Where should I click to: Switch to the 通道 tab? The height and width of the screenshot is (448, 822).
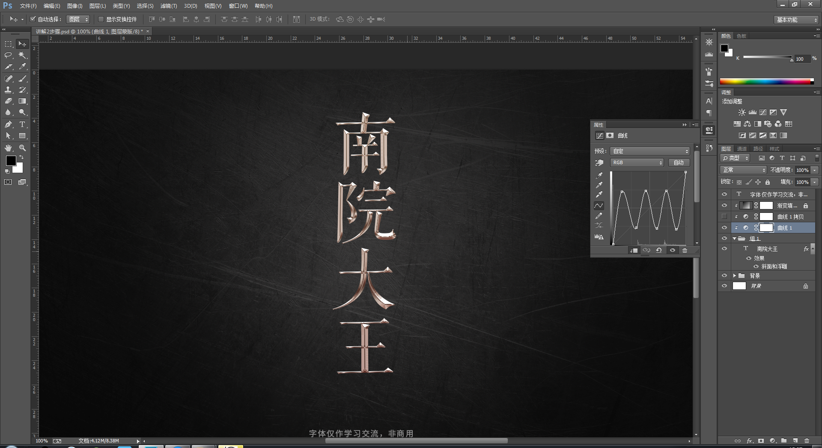click(742, 149)
